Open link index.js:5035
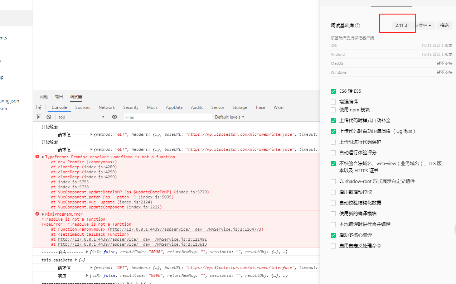This screenshot has width=456, height=284. tap(156, 197)
